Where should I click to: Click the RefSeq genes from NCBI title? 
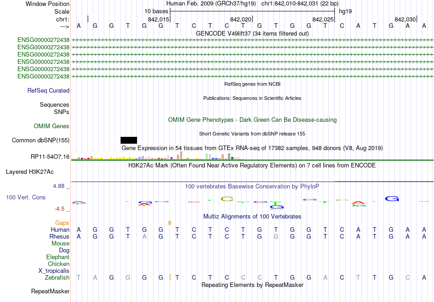pyautogui.click(x=252, y=84)
